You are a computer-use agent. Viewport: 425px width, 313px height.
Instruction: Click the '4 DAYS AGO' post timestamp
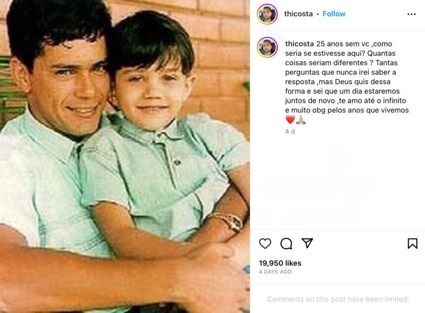pyautogui.click(x=275, y=272)
